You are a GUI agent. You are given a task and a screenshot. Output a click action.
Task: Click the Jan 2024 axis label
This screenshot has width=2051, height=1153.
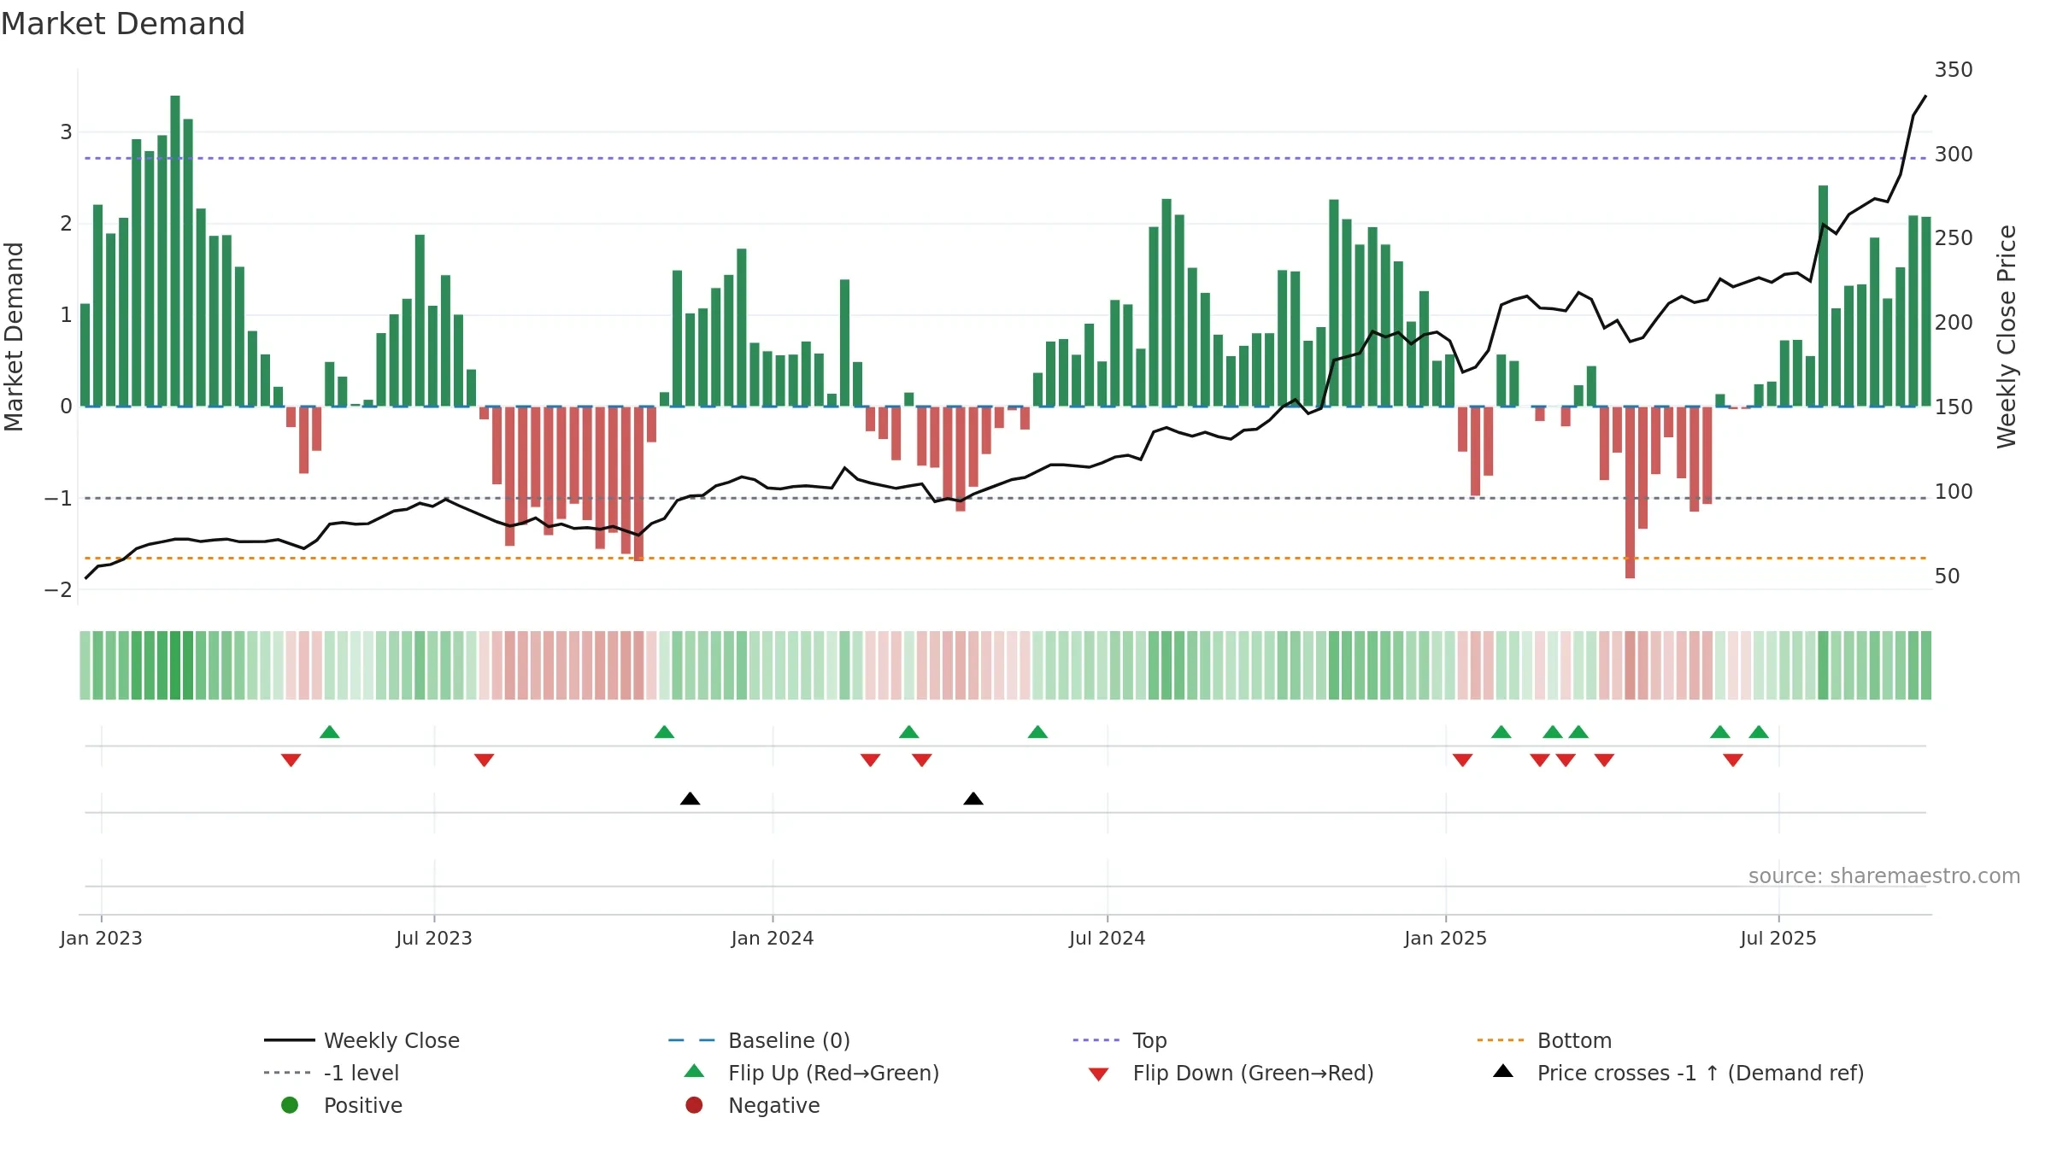[773, 938]
